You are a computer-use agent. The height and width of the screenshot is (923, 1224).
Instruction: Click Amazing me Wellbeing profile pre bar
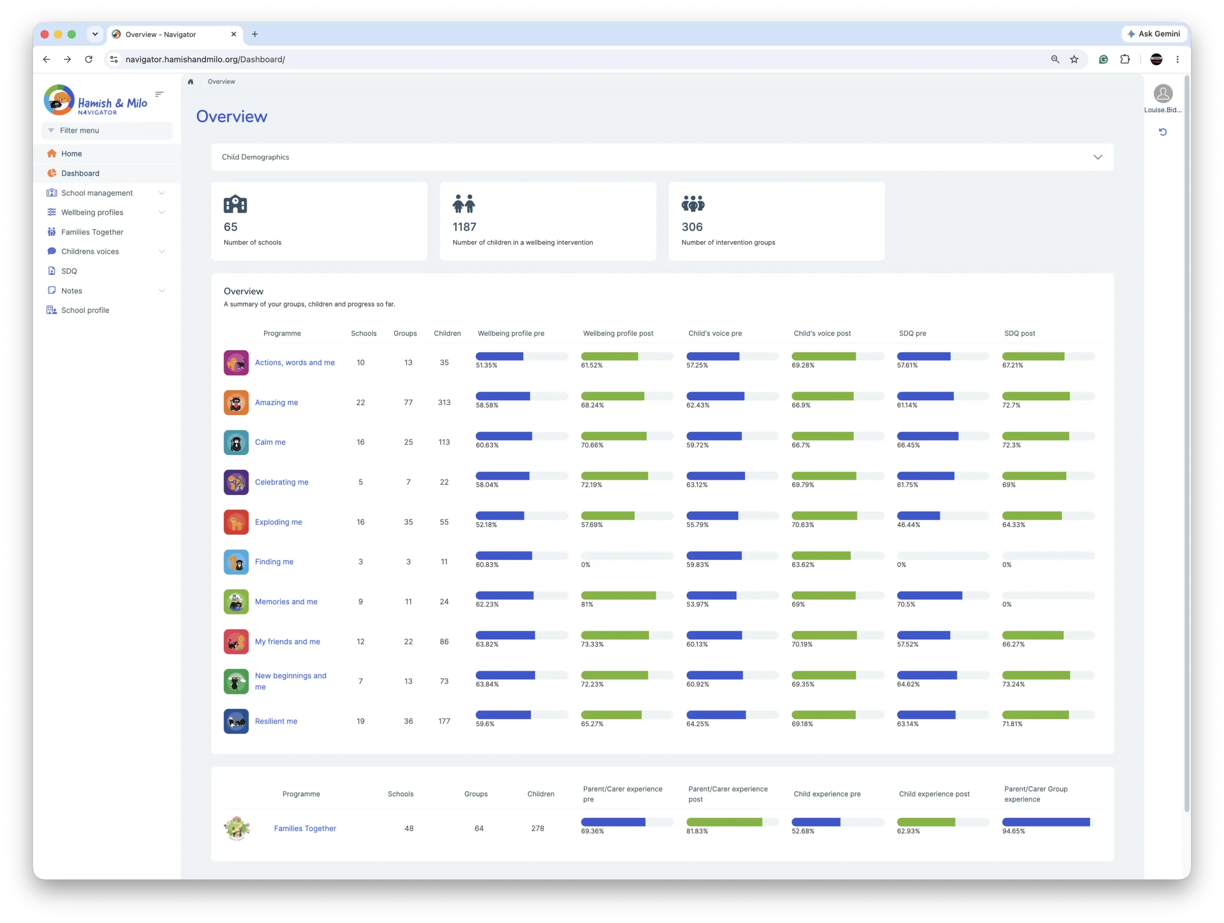(x=522, y=396)
